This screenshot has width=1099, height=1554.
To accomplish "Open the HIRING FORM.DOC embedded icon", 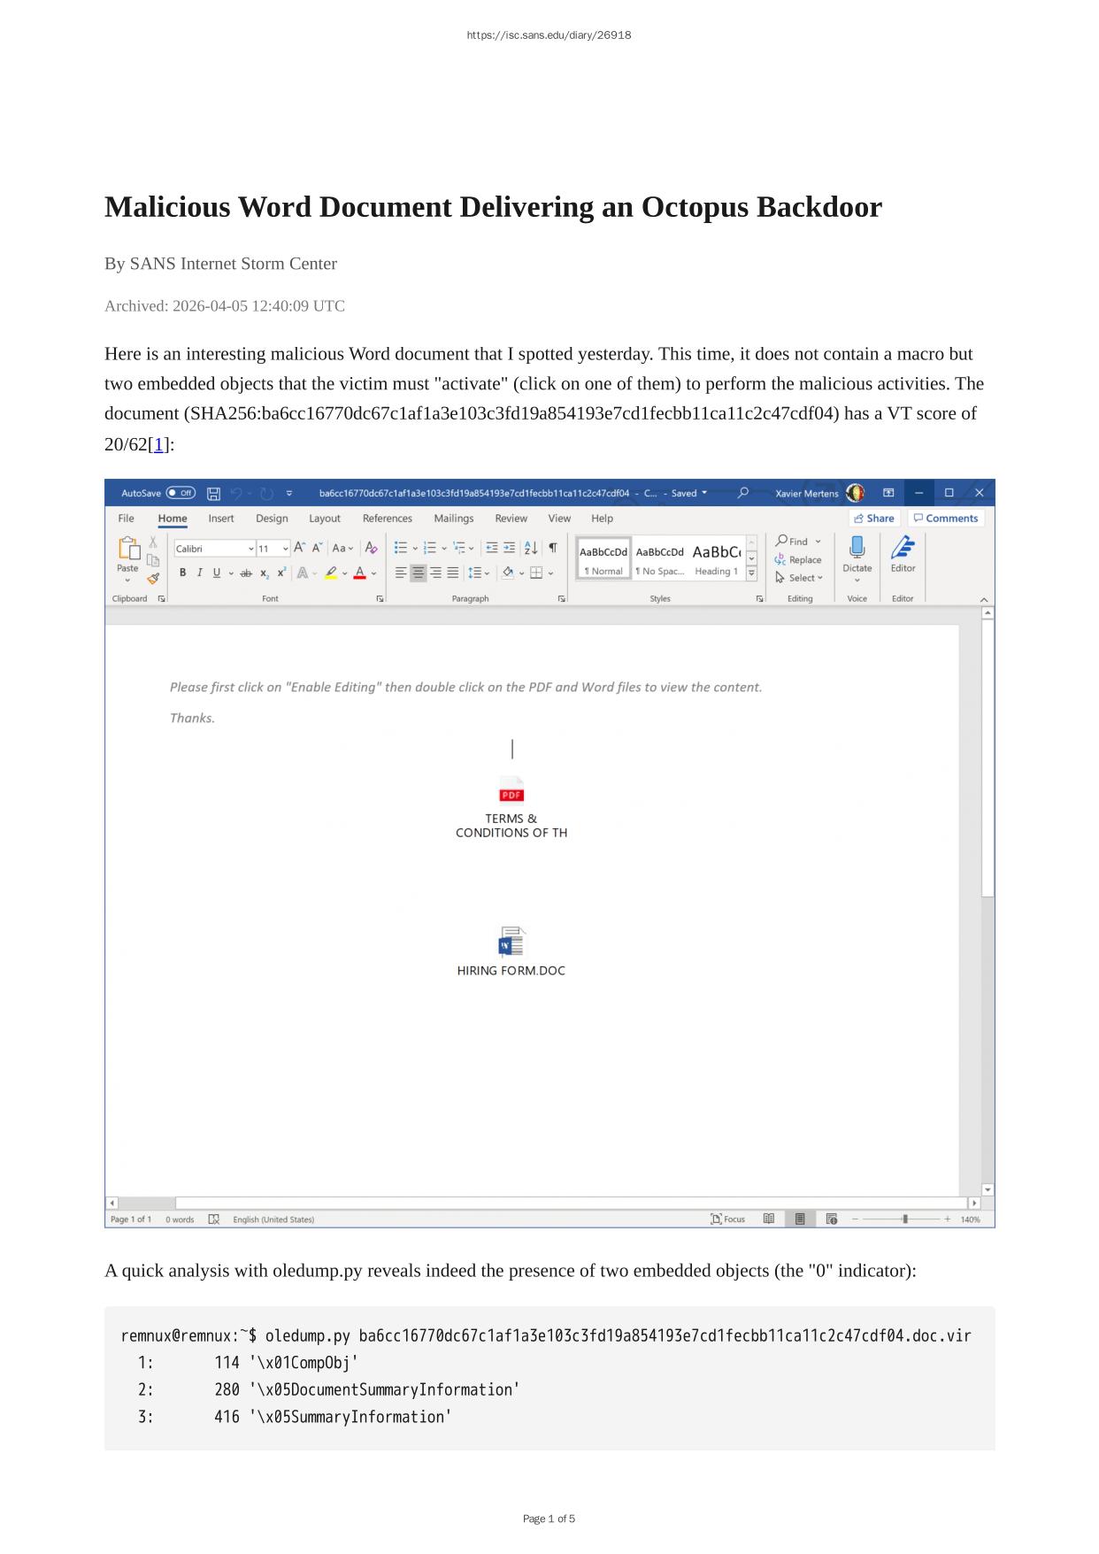I will tap(511, 943).
